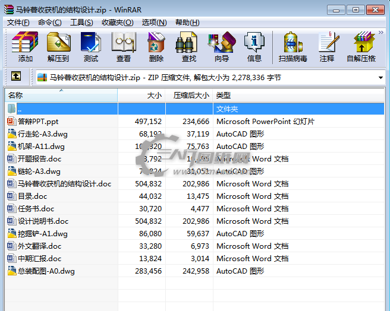
Task: Click the 测试 (Test) toolbar icon
Action: [91, 47]
